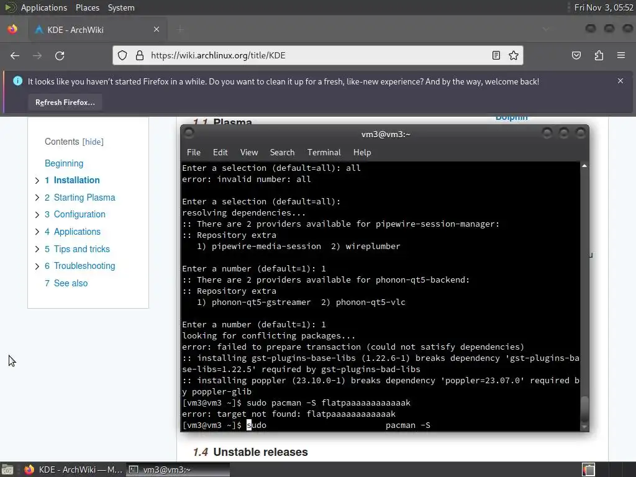Open the Applications menu in the top panel
Image resolution: width=636 pixels, height=477 pixels.
(x=44, y=7)
